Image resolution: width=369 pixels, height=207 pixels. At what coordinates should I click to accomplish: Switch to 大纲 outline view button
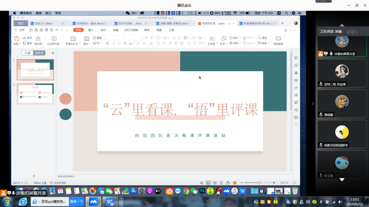point(27,53)
